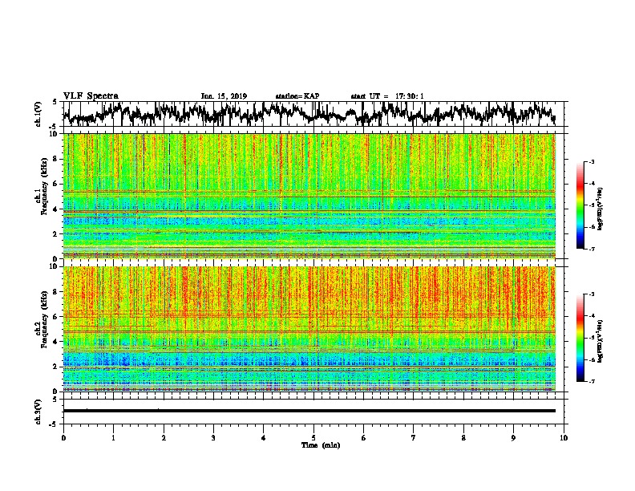Click tick "6" on the Time axis
This screenshot has height=491, width=635.
(x=363, y=438)
